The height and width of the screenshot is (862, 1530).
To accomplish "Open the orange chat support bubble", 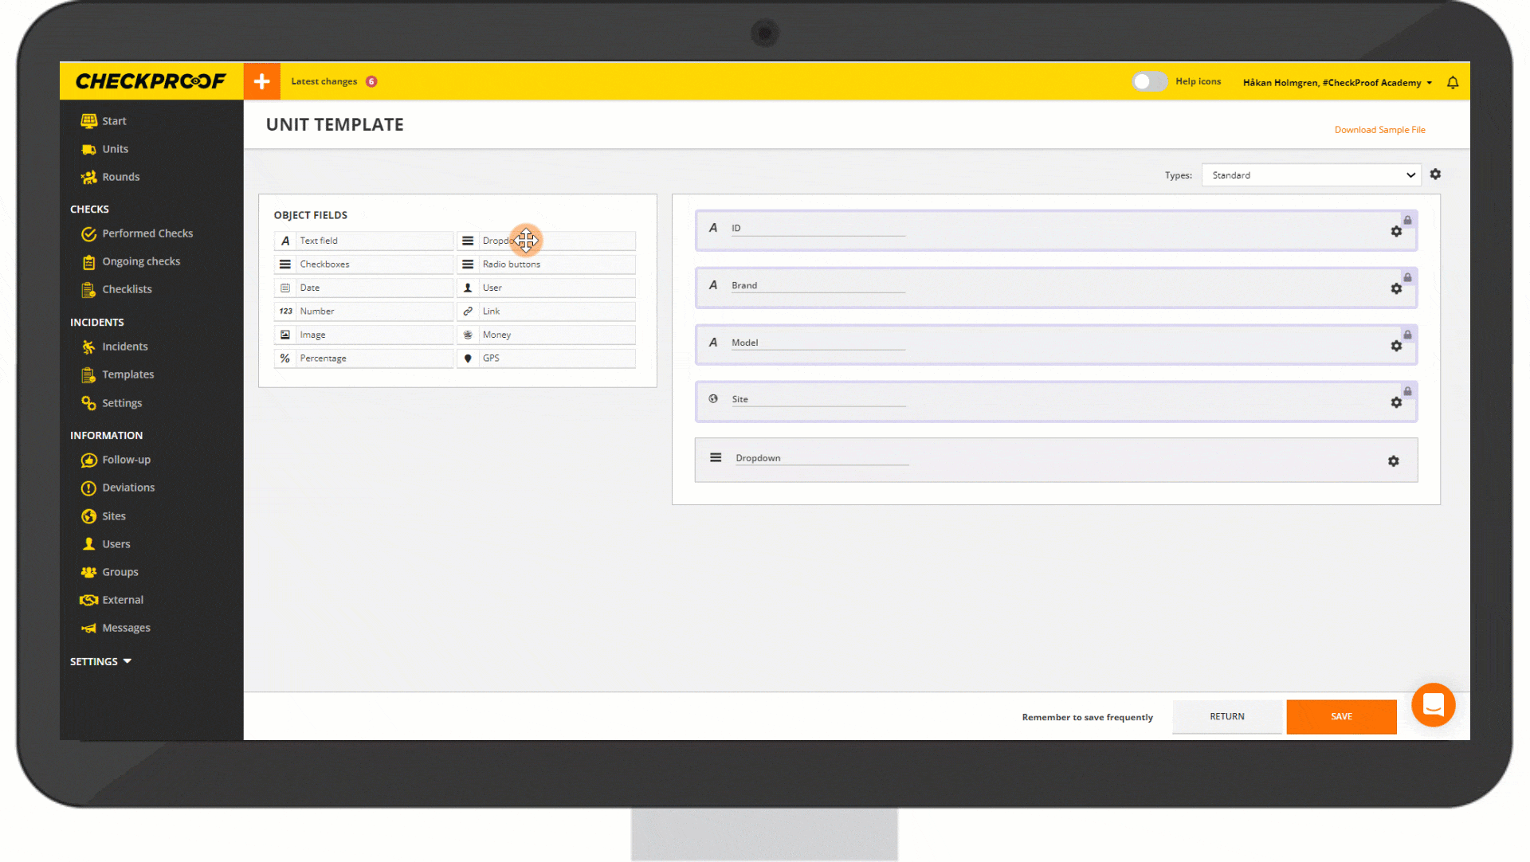I will click(x=1433, y=705).
